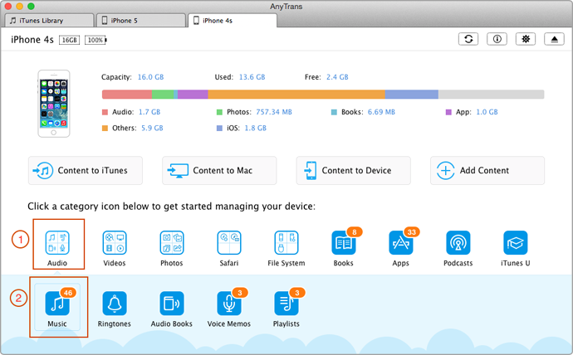Click the iPhone 4s device name heading
The height and width of the screenshot is (355, 573).
pos(32,40)
